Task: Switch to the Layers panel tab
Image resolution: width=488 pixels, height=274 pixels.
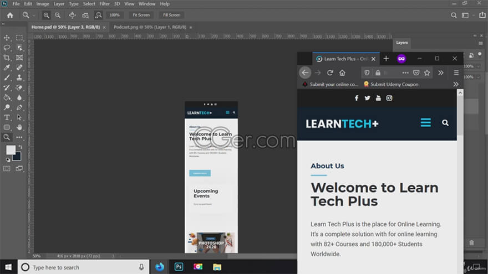Action: point(402,43)
